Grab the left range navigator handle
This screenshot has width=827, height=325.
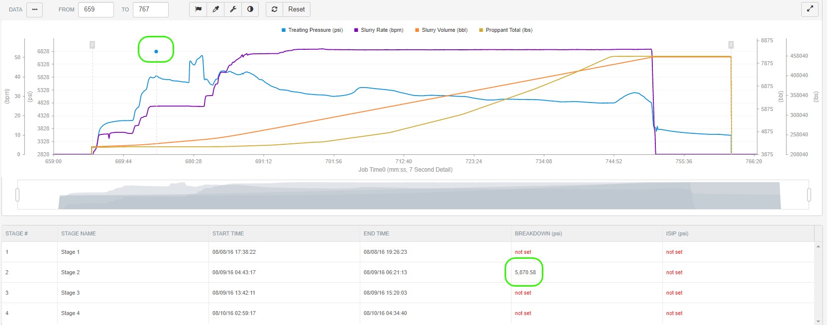[x=17, y=195]
